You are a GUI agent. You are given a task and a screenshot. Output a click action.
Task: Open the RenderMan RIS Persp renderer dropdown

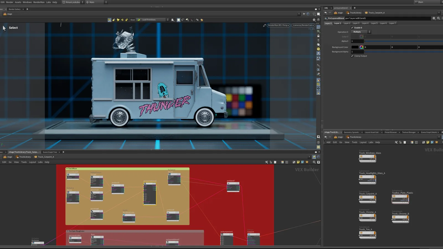[x=279, y=25]
